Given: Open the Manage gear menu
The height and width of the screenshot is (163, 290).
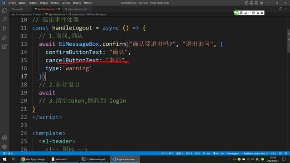Looking at the screenshot, I should coord(5,147).
